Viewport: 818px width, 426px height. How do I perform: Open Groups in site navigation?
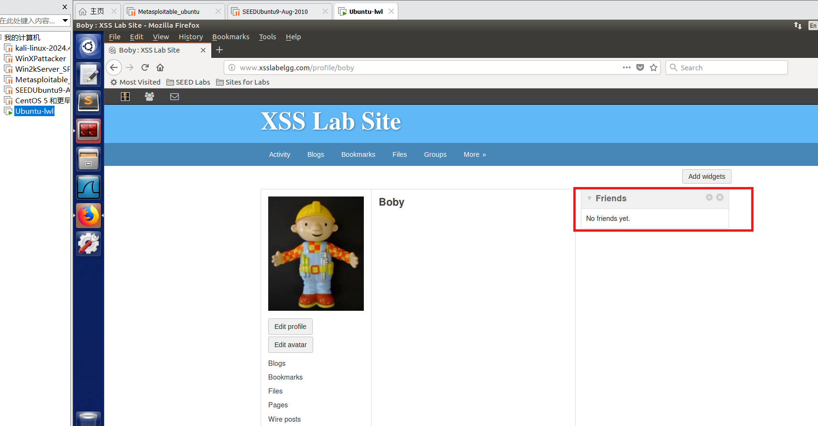point(435,154)
